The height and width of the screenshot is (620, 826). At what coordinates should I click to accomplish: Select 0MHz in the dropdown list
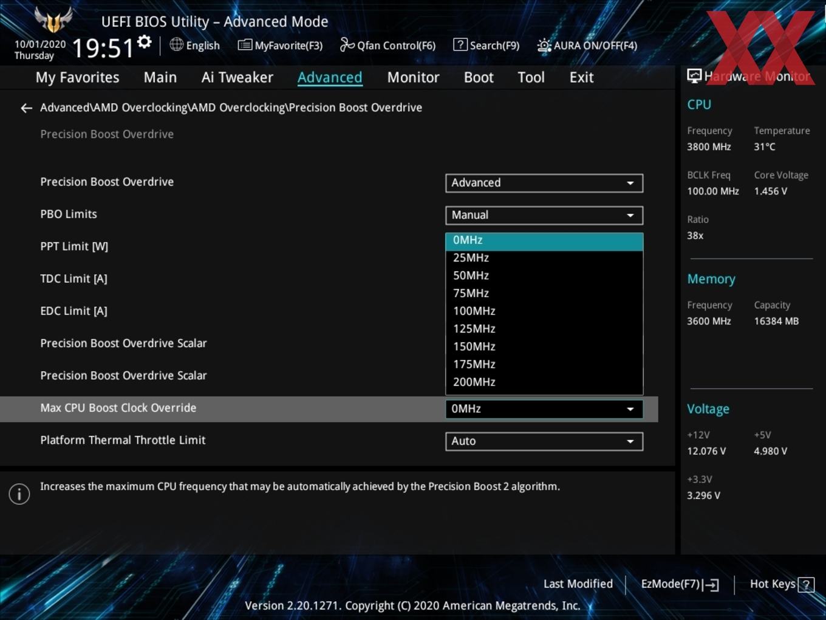pyautogui.click(x=544, y=241)
